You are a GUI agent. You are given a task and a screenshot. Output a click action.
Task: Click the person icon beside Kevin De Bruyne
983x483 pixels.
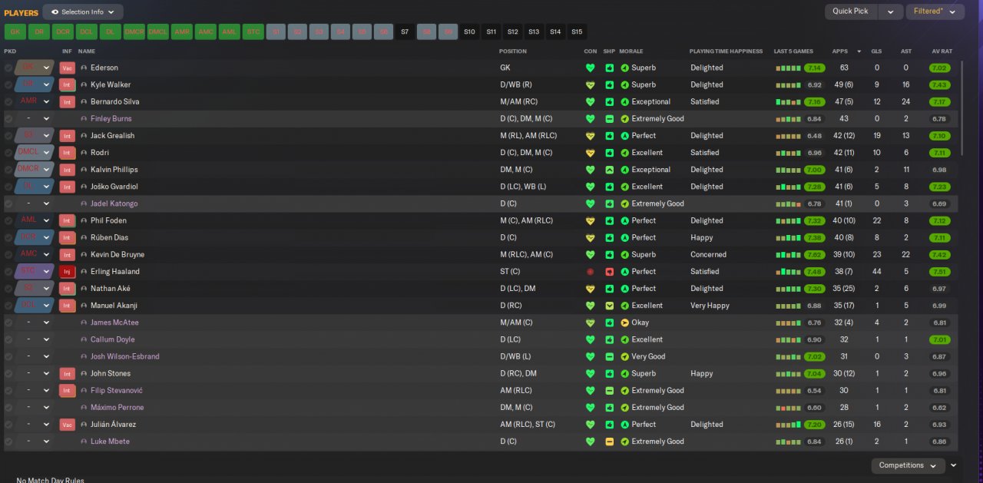(x=84, y=255)
